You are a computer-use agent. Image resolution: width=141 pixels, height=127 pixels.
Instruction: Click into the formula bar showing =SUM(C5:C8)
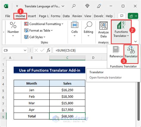80,50
